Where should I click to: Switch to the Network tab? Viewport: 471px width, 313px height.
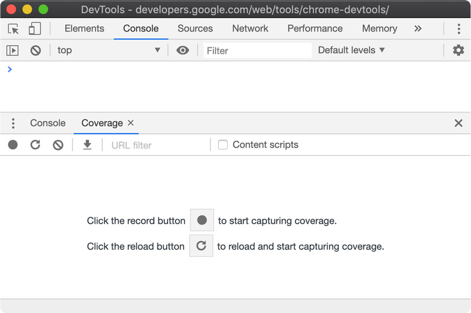[x=250, y=28]
